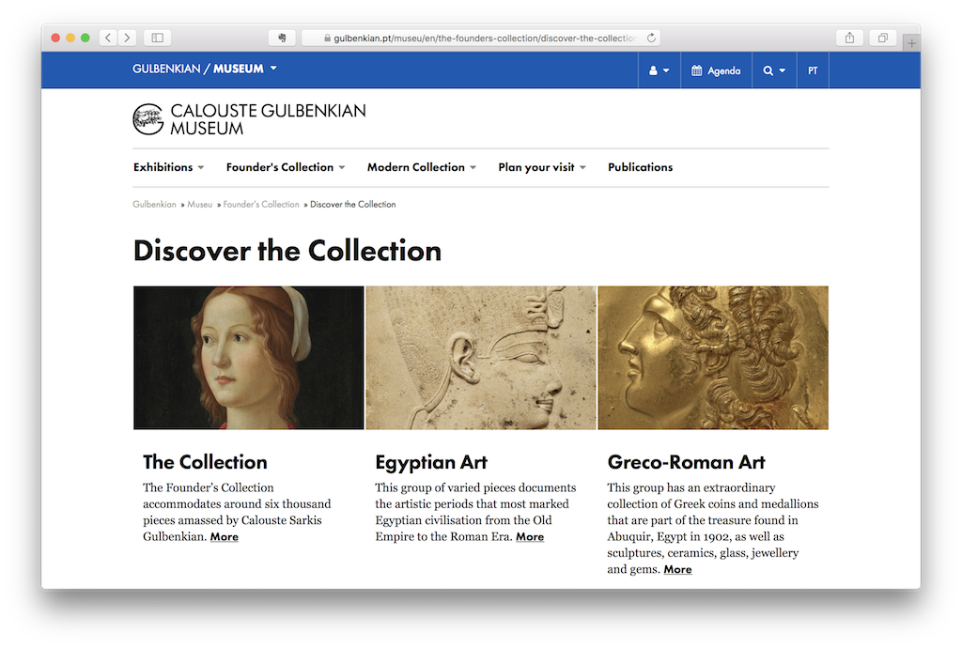
Task: Click the Egyptian Art heading
Action: click(x=430, y=462)
